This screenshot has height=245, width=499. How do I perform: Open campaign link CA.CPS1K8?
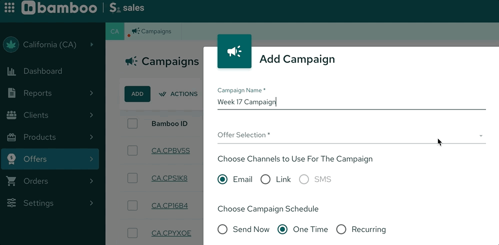coord(169,178)
